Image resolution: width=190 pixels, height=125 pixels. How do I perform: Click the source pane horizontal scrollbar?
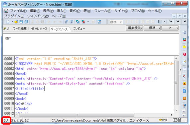coord(77,115)
